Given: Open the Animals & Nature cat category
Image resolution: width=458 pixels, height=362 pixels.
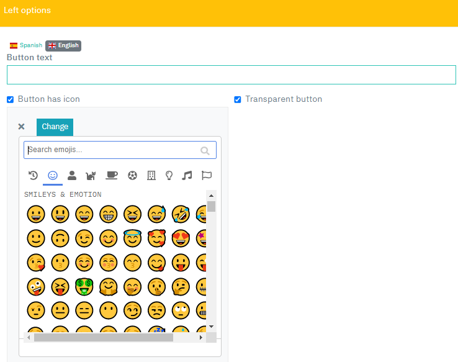Looking at the screenshot, I should 91,176.
